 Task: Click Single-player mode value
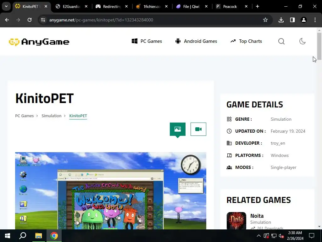283,167
